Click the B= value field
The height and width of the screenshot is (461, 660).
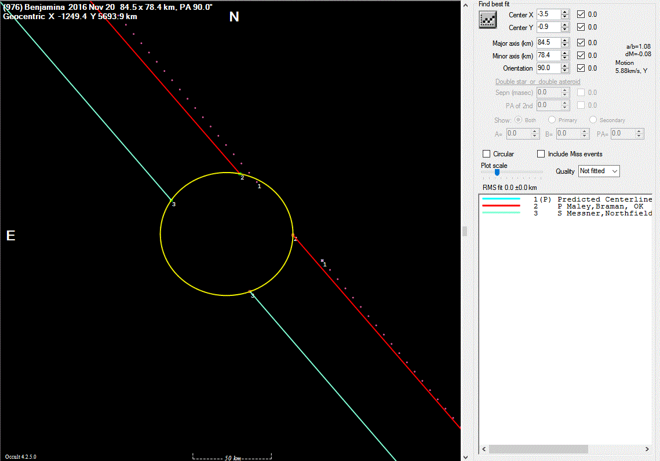coord(568,134)
